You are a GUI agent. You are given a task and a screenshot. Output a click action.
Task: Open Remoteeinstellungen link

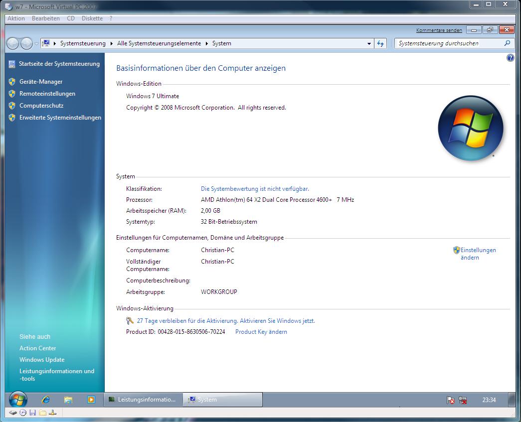pos(47,94)
